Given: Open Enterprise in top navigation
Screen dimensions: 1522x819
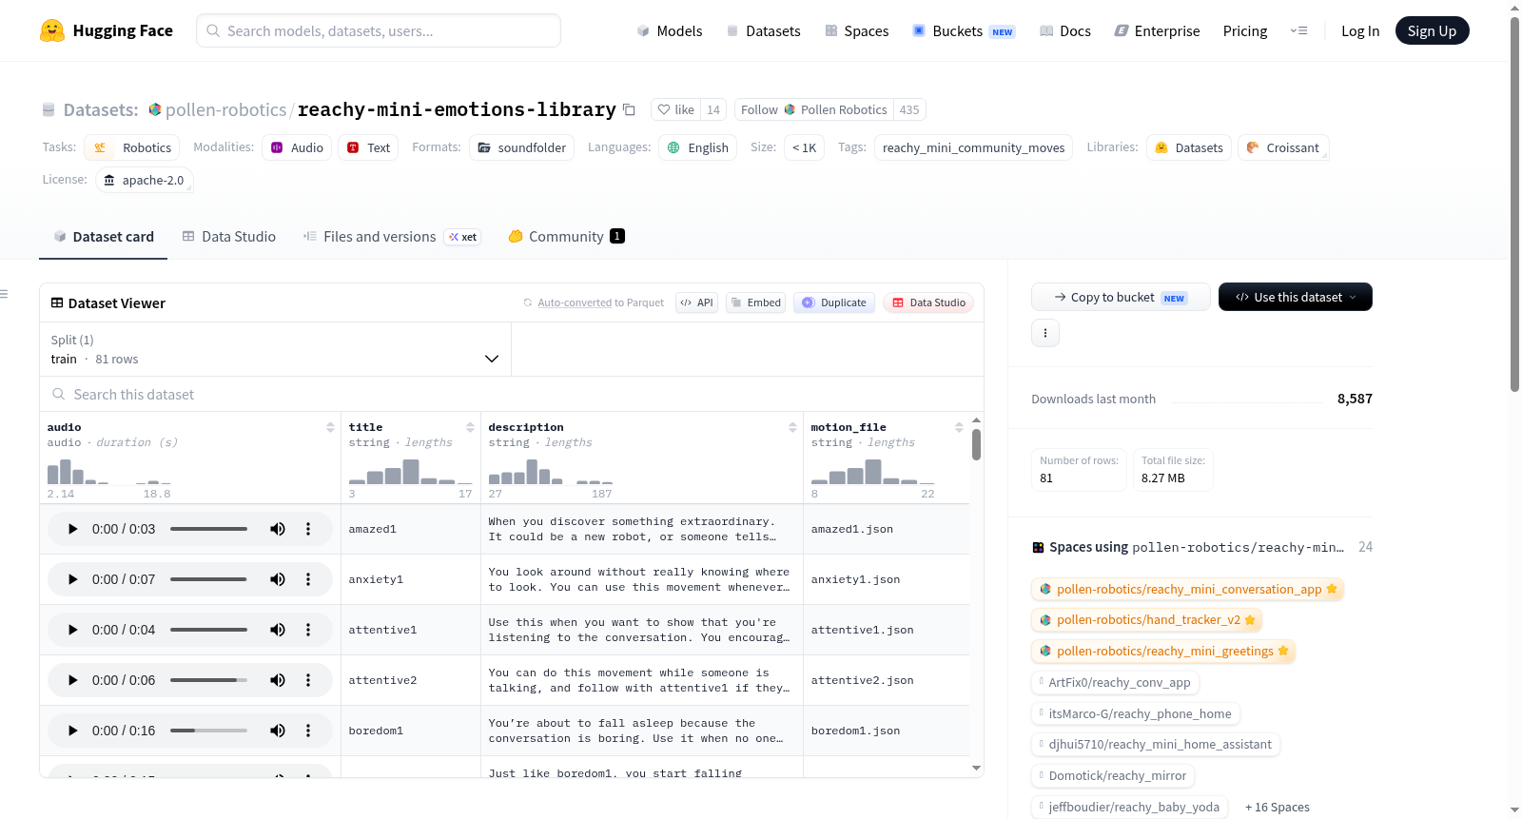Looking at the screenshot, I should (1158, 31).
